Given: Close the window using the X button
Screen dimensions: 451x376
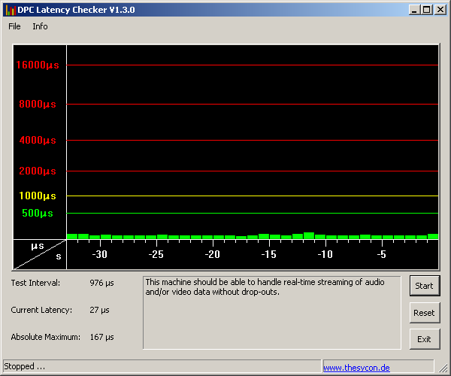Looking at the screenshot, I should (x=439, y=10).
